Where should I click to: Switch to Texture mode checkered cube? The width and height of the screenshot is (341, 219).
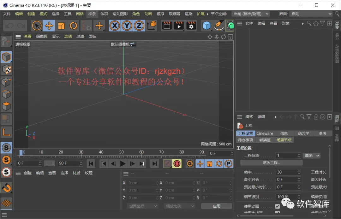coord(6,70)
